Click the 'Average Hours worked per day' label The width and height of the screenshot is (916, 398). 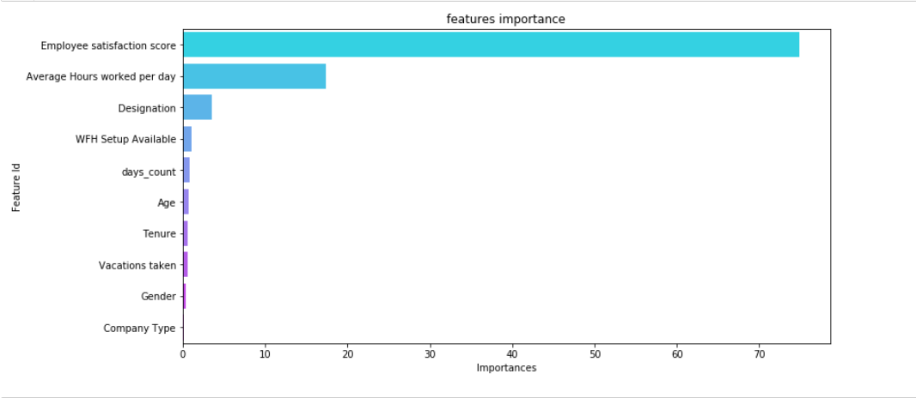(101, 76)
